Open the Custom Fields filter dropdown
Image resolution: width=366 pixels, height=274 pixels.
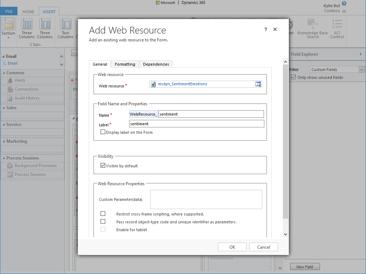(x=362, y=70)
